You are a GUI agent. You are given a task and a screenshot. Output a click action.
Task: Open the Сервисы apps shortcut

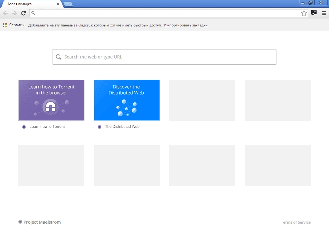14,25
